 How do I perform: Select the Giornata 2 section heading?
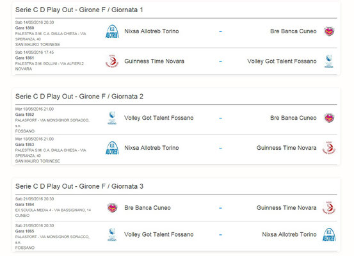point(79,97)
